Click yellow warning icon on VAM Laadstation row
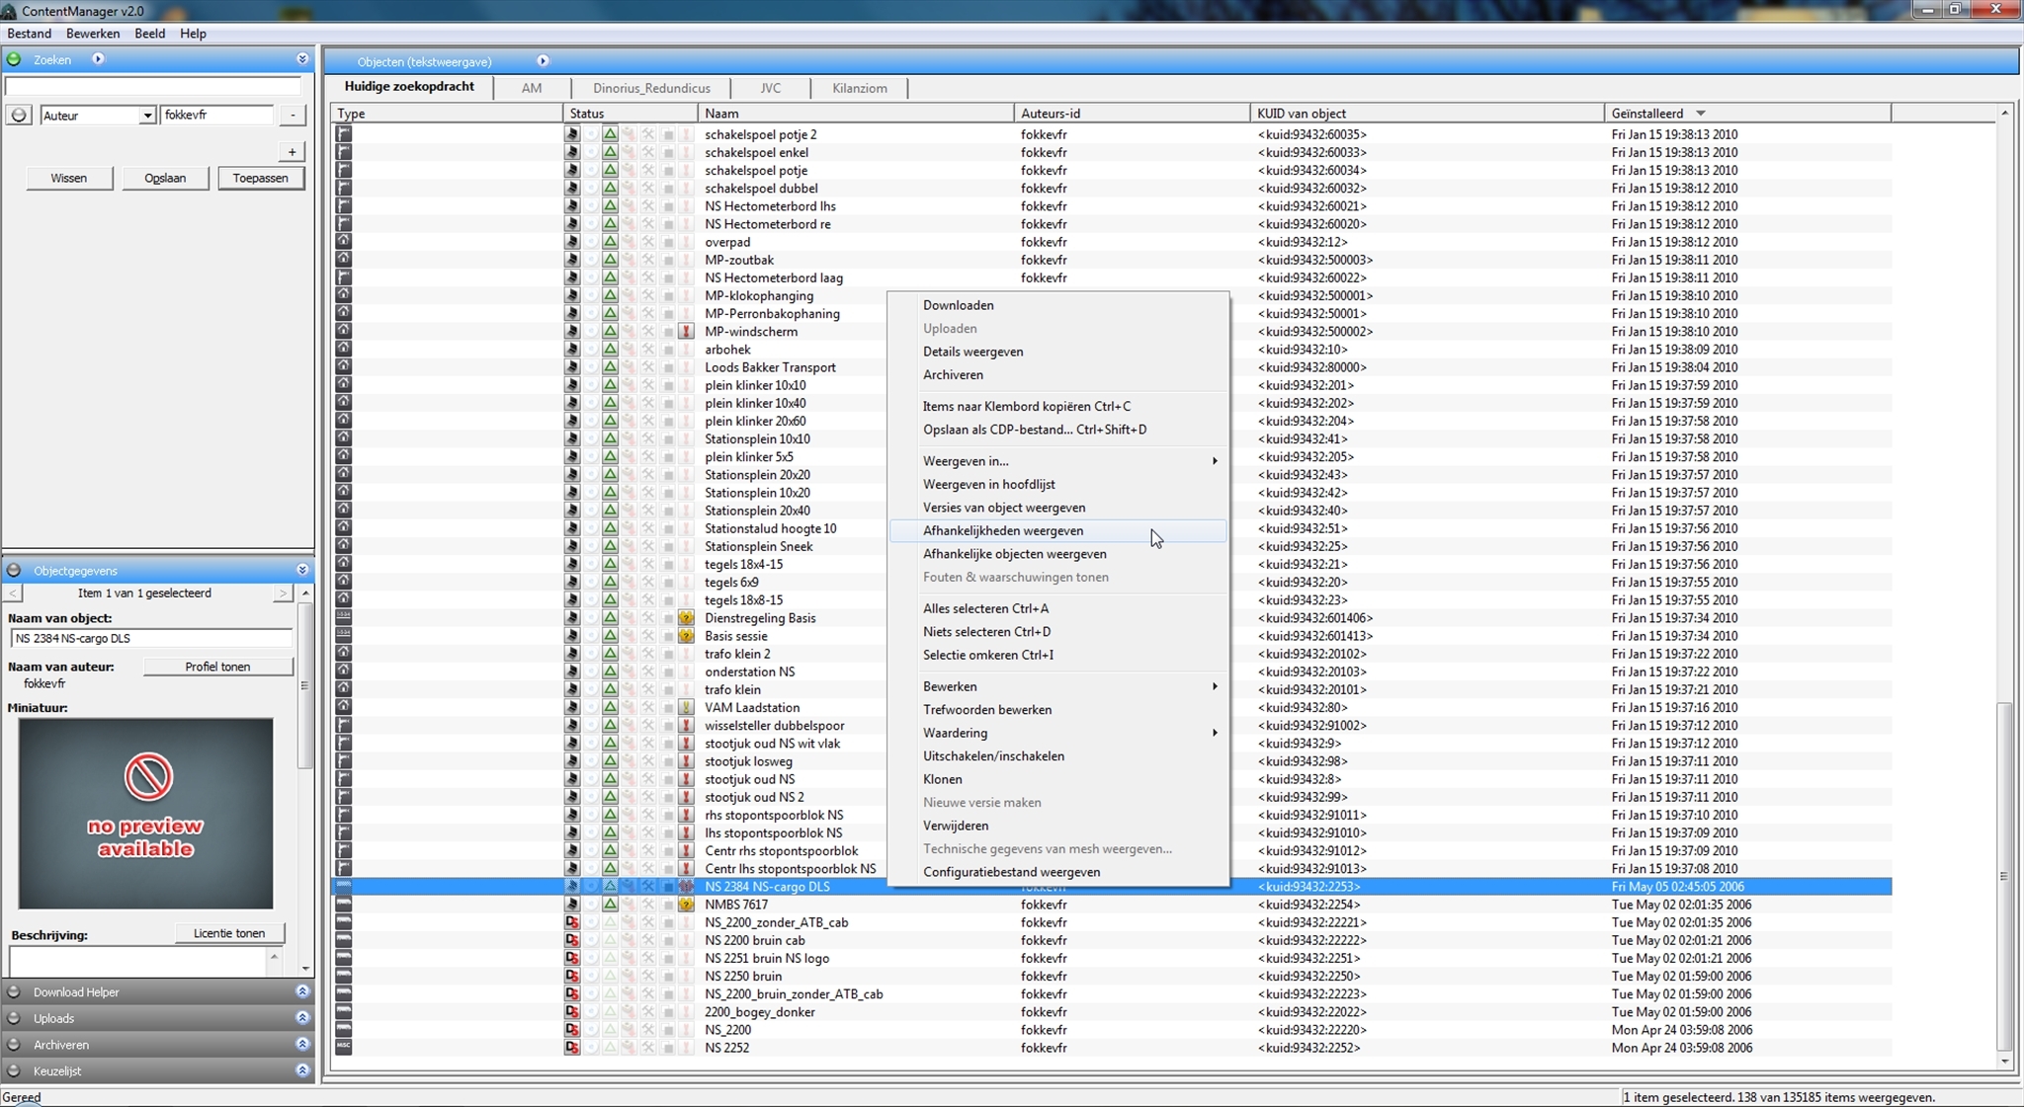This screenshot has height=1107, width=2024. coord(686,708)
